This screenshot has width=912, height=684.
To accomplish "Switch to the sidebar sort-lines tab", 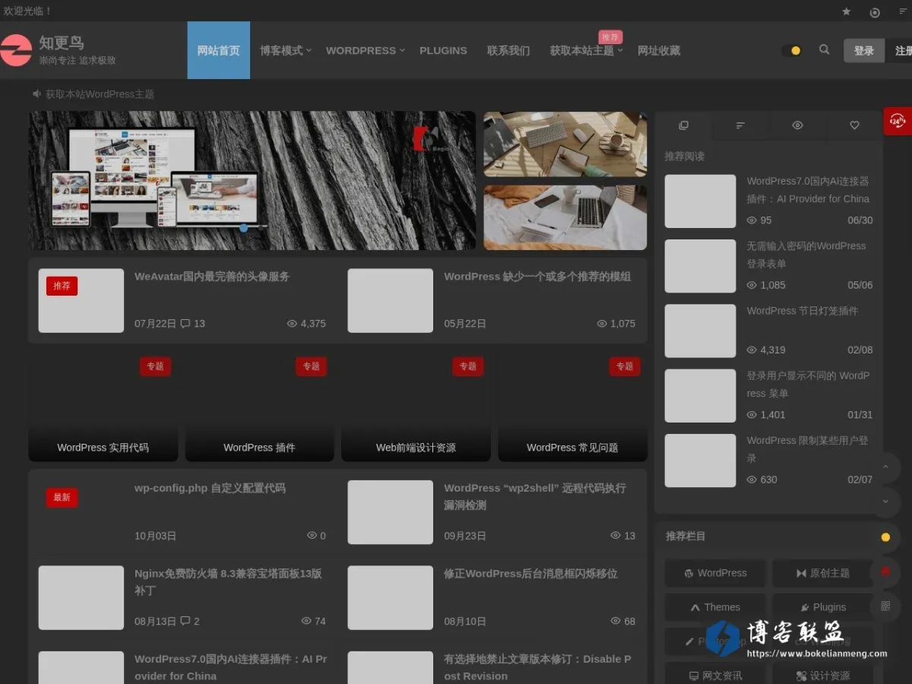I will click(x=740, y=125).
